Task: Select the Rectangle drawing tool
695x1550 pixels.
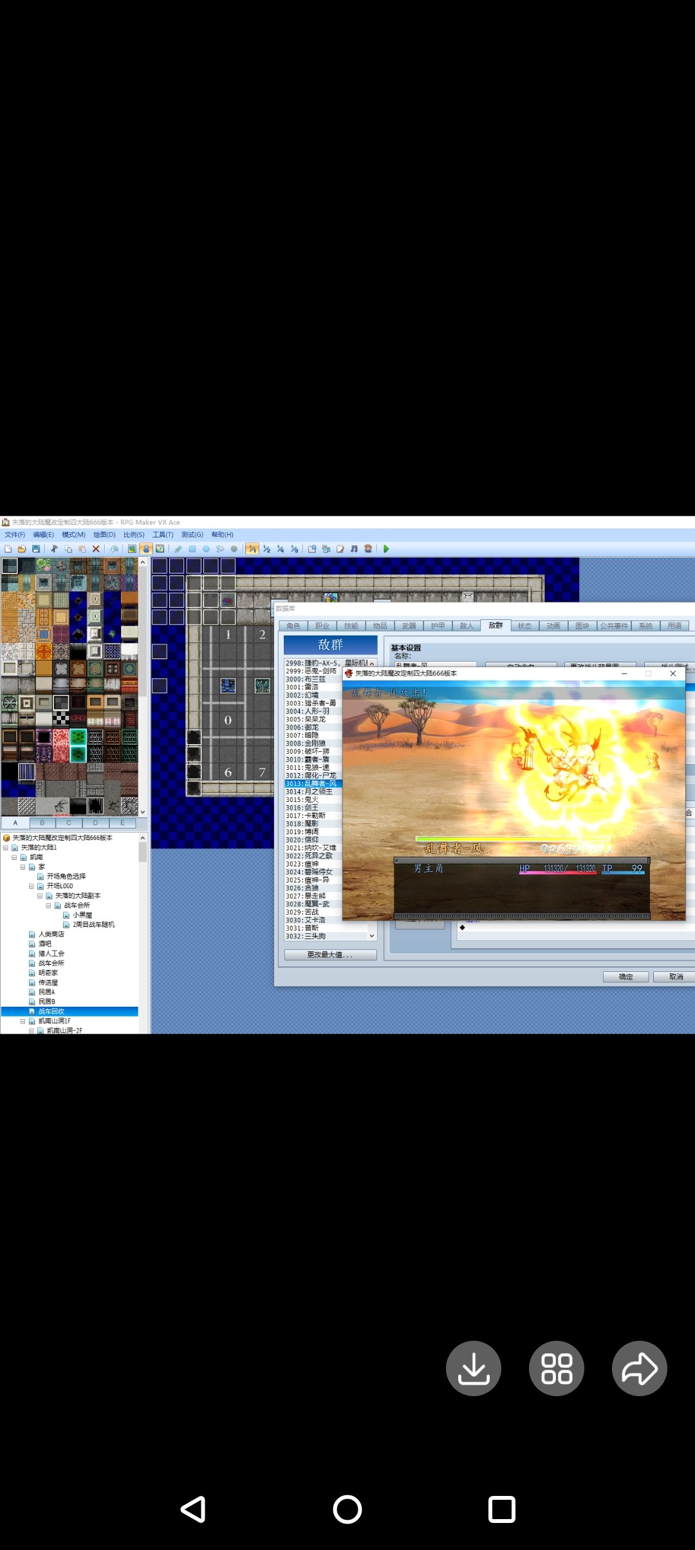Action: pyautogui.click(x=192, y=549)
